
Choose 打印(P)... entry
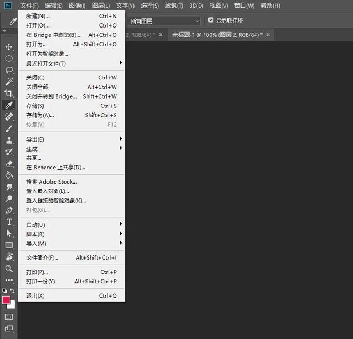[72, 272]
